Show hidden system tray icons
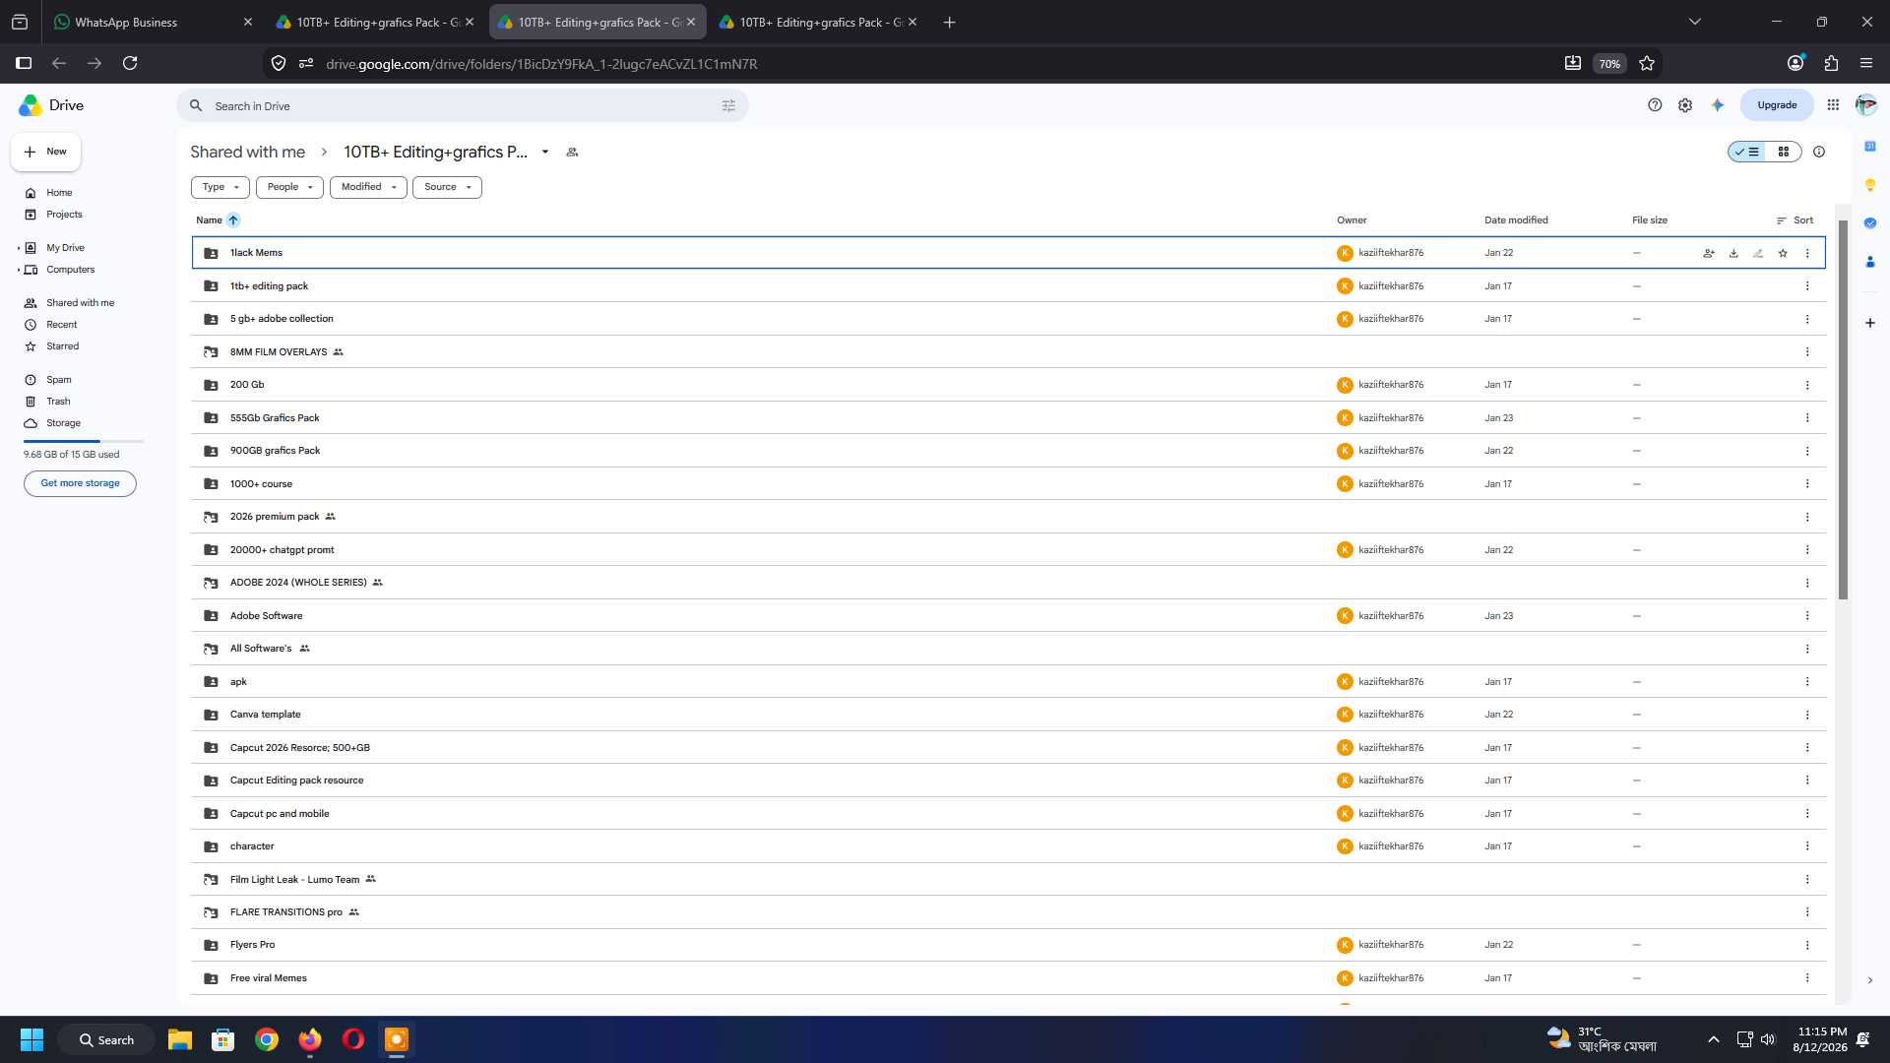This screenshot has width=1890, height=1063. pyautogui.click(x=1714, y=1039)
